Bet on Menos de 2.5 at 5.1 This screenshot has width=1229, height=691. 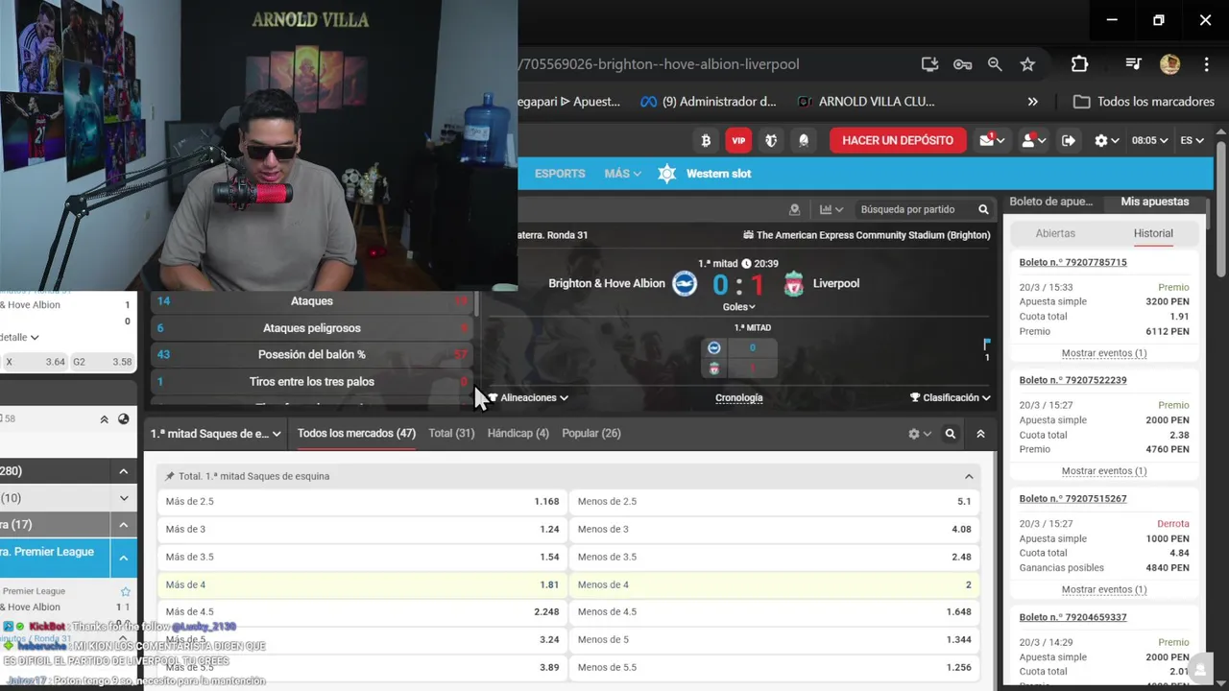774,502
